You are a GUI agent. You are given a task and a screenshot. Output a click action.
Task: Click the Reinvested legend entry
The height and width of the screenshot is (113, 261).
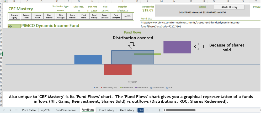click(x=126, y=88)
